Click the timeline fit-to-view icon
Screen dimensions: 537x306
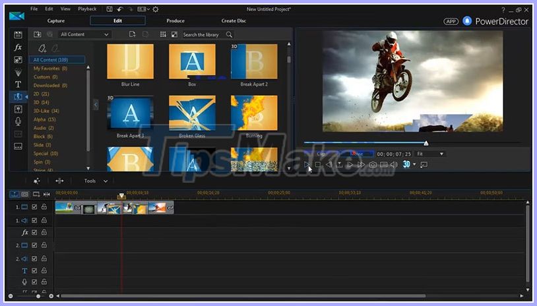47,194
